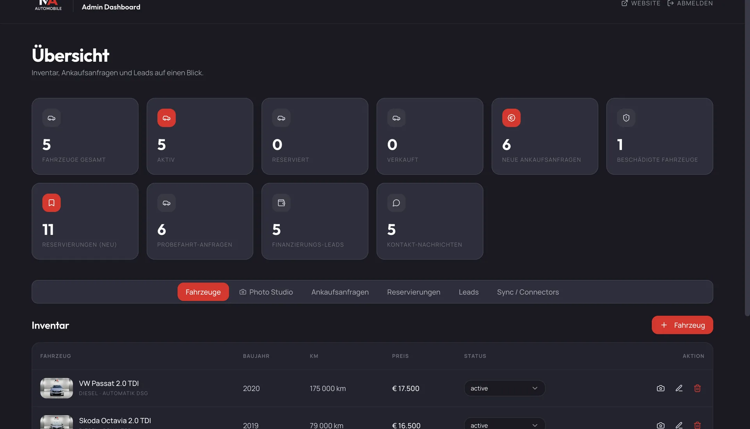Select the Fahrzeuge tab
The height and width of the screenshot is (429, 750).
click(x=203, y=292)
